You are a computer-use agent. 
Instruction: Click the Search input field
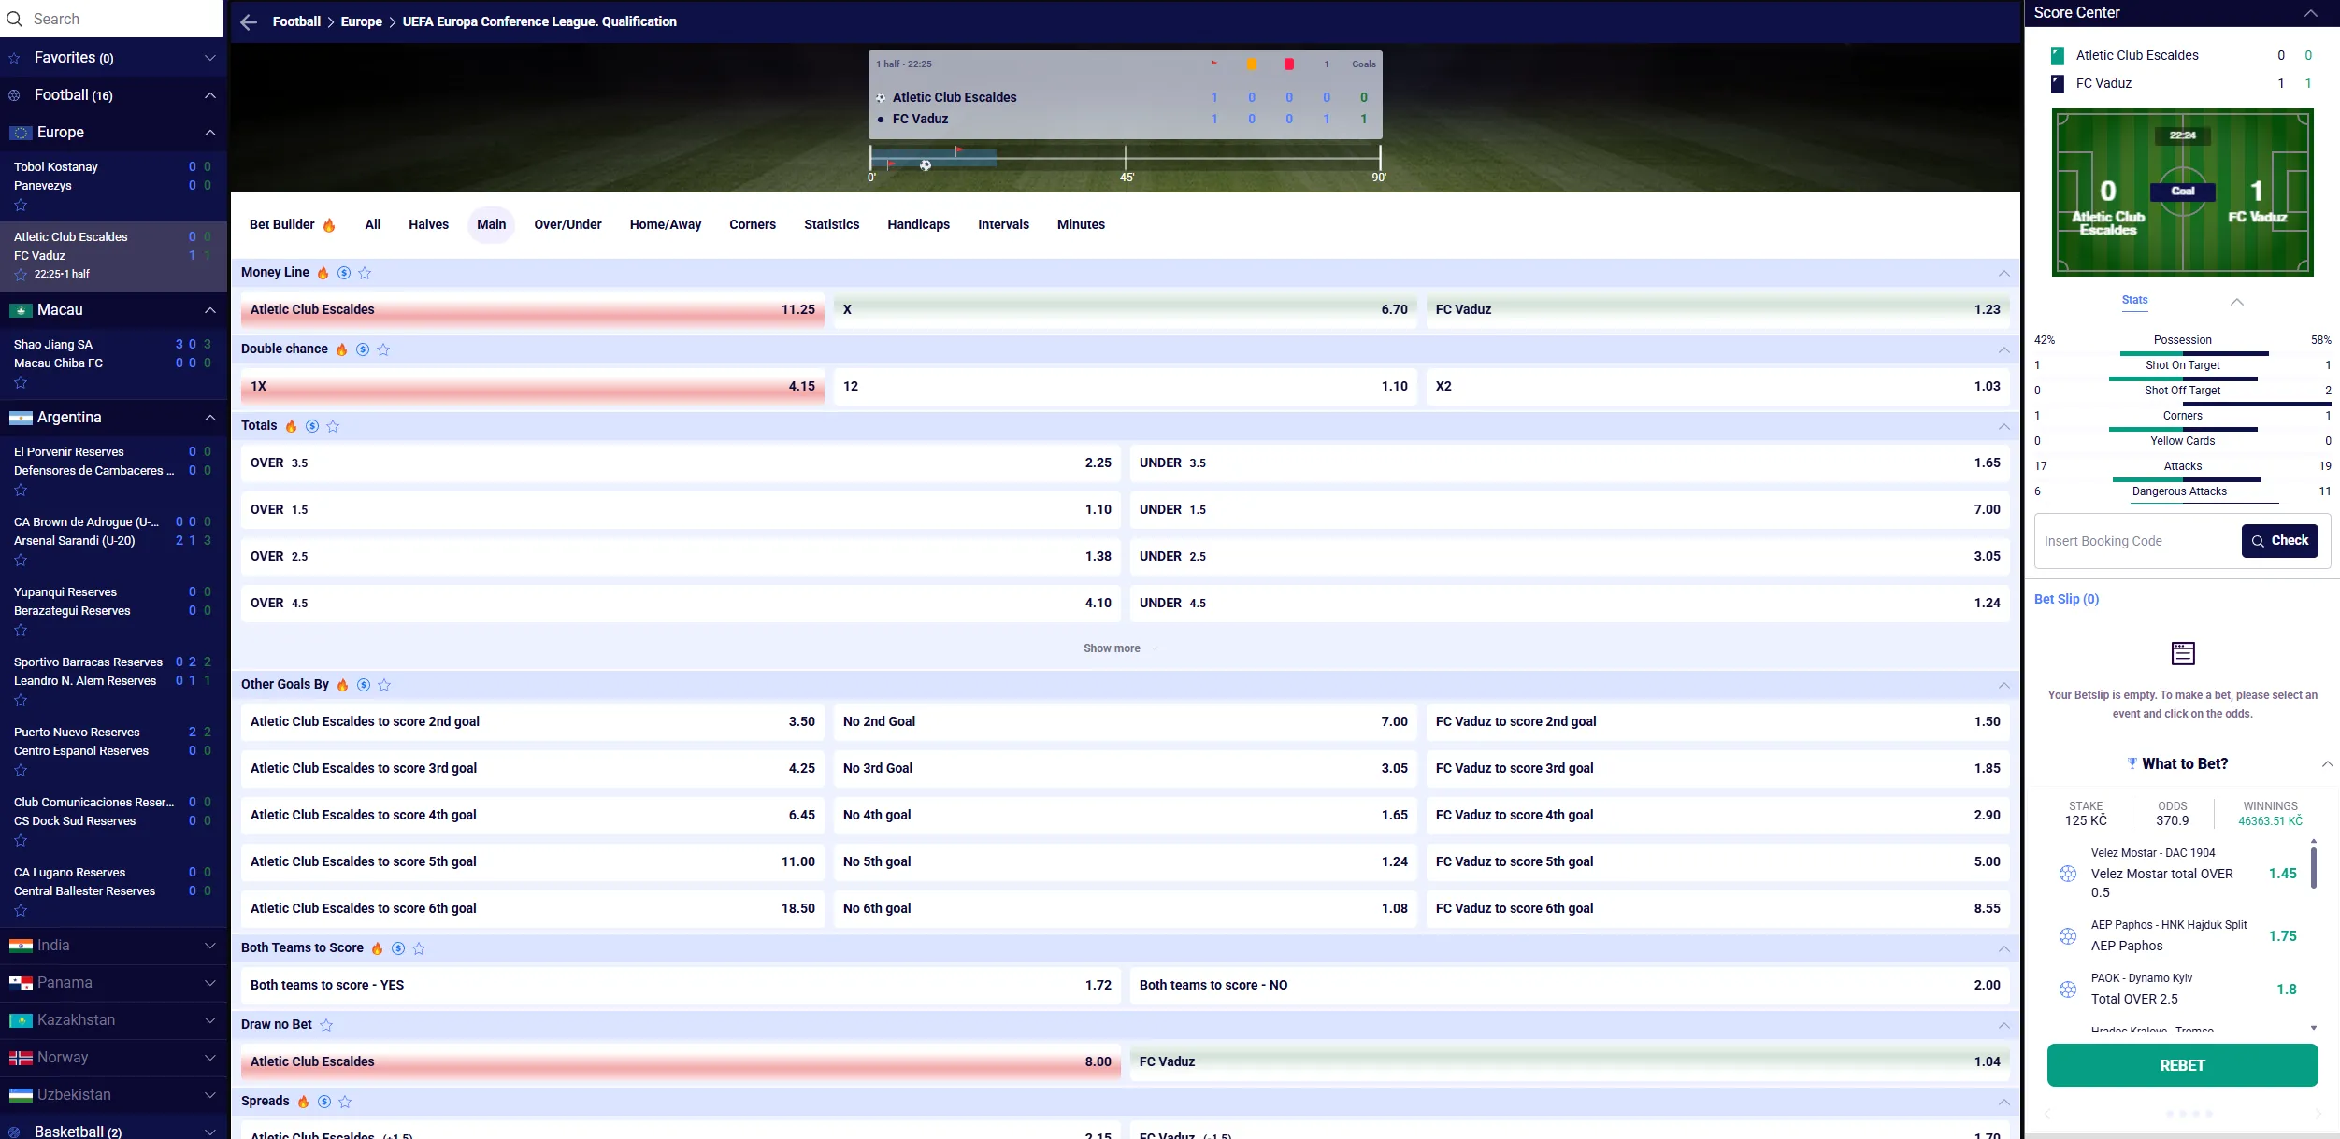coord(112,19)
